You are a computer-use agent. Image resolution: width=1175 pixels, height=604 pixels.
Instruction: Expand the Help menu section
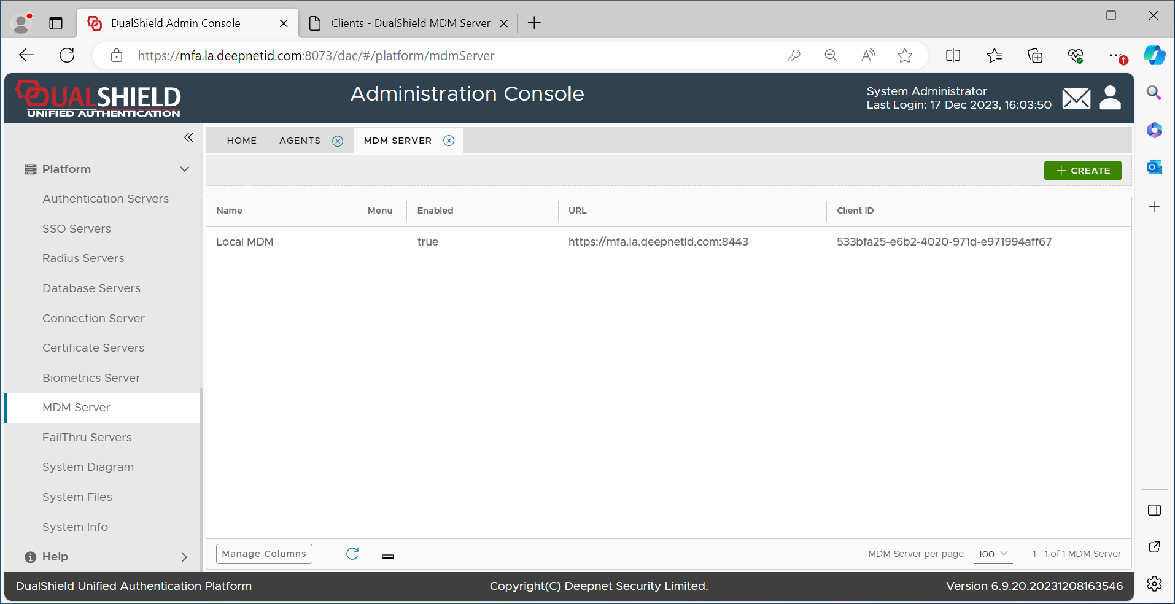[184, 557]
